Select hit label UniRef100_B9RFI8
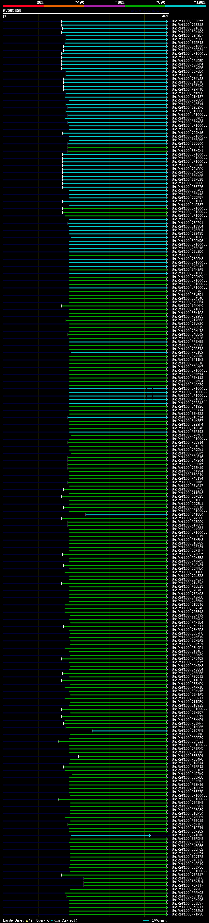The image size is (209, 923). (x=187, y=43)
